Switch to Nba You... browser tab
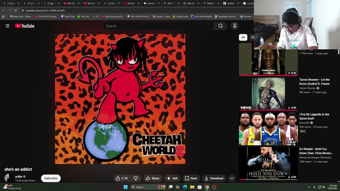The width and height of the screenshot is (340, 191). pyautogui.click(x=90, y=3)
